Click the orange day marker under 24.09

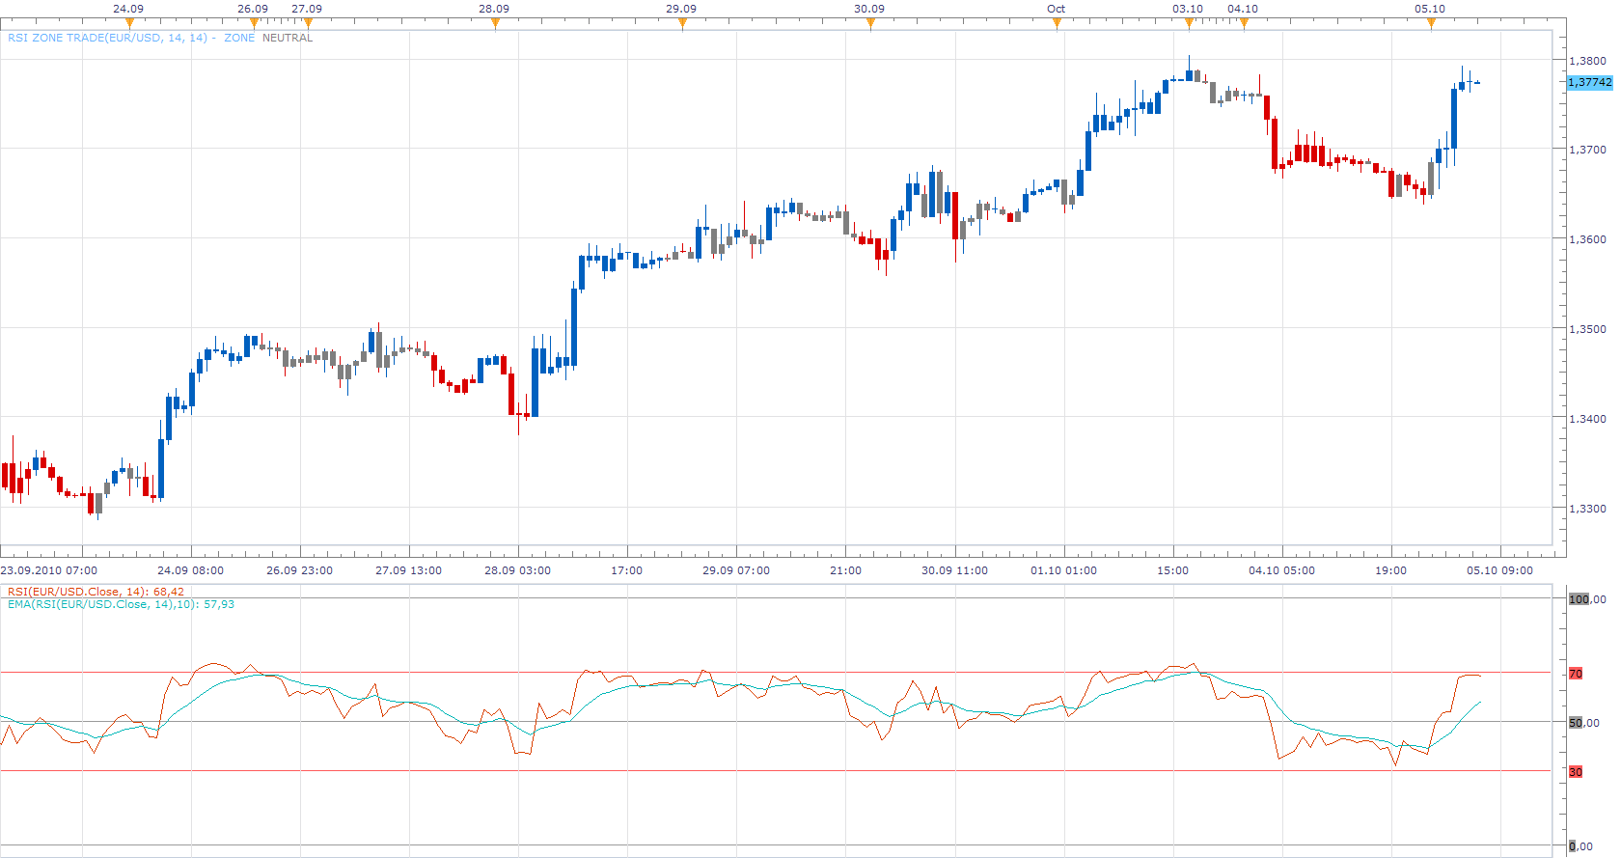click(129, 24)
